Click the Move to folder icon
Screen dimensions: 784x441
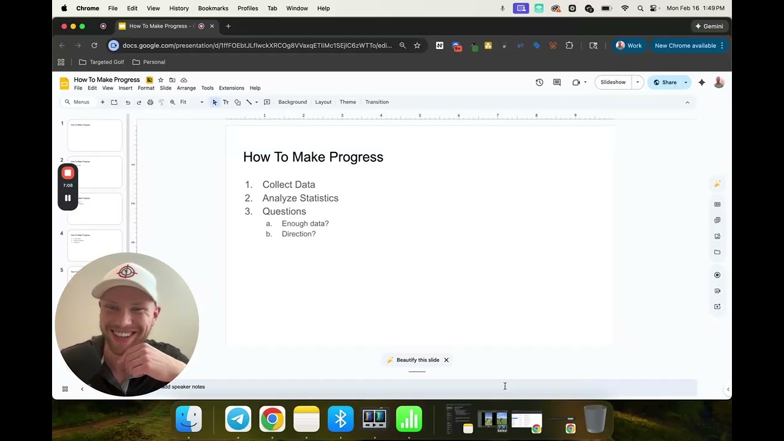pos(172,80)
